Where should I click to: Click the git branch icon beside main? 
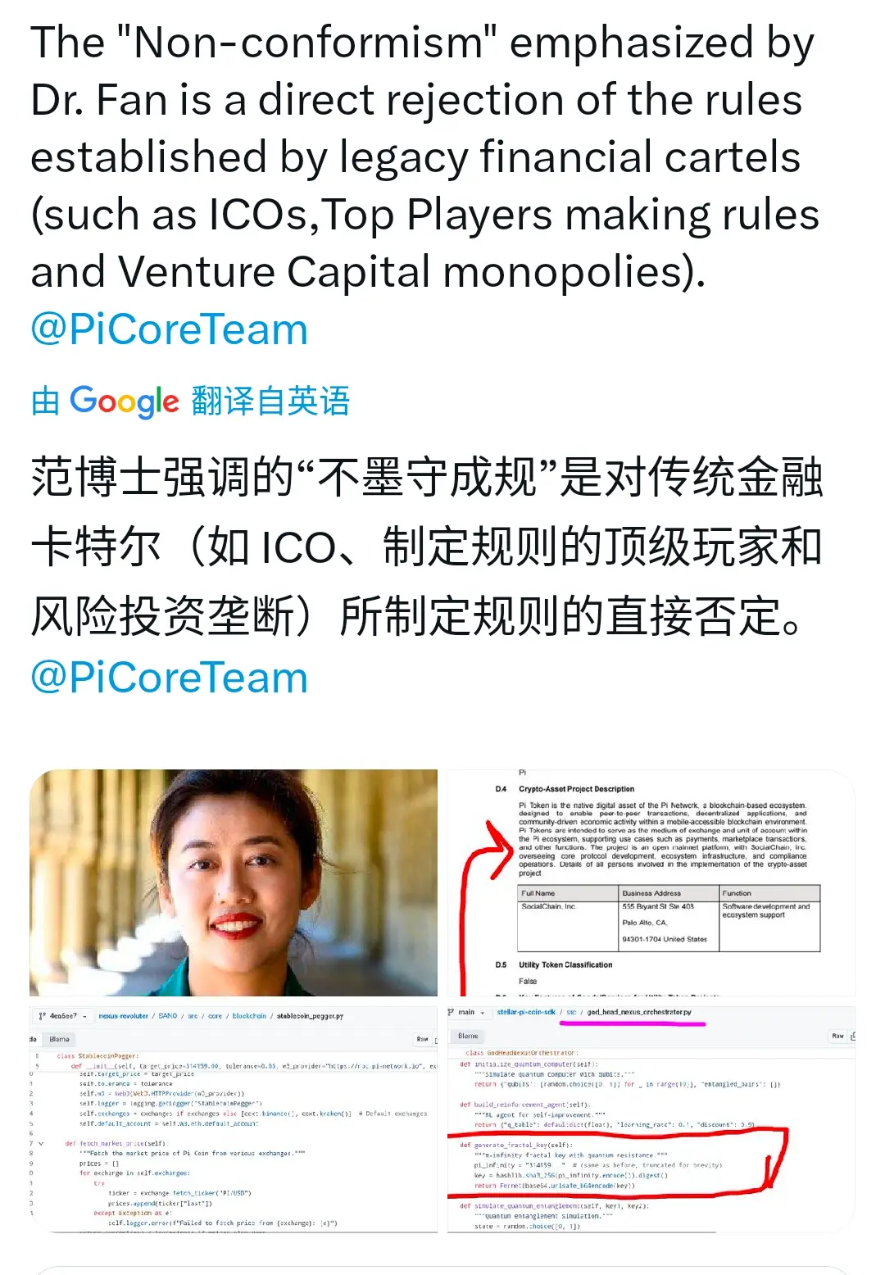tap(452, 1012)
